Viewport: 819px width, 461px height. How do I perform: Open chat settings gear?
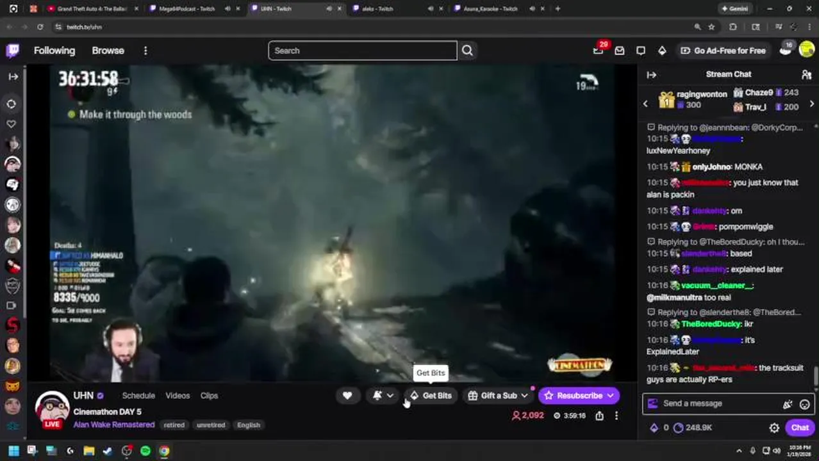pos(774,428)
